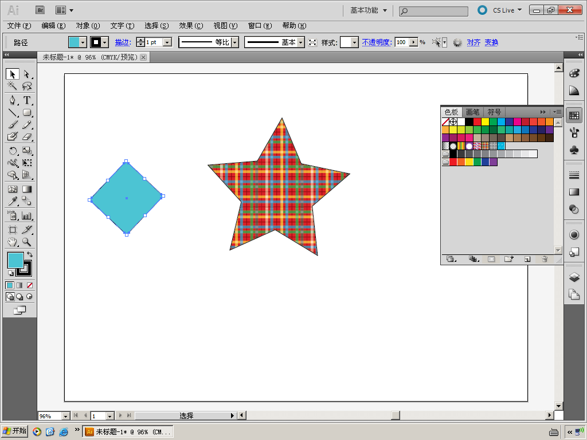This screenshot has height=440, width=587.
Task: Activate the Zoom magnifier tool
Action: pos(27,242)
